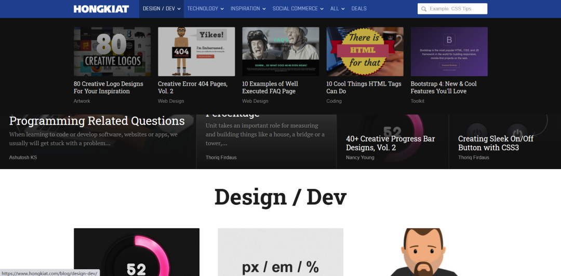
Task: Open the Social Commerce menu
Action: [298, 9]
